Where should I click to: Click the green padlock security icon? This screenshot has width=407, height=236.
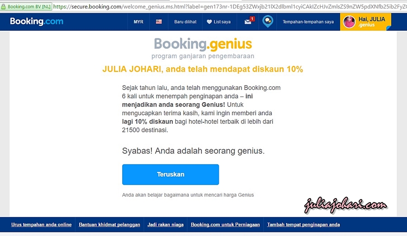tap(3, 7)
